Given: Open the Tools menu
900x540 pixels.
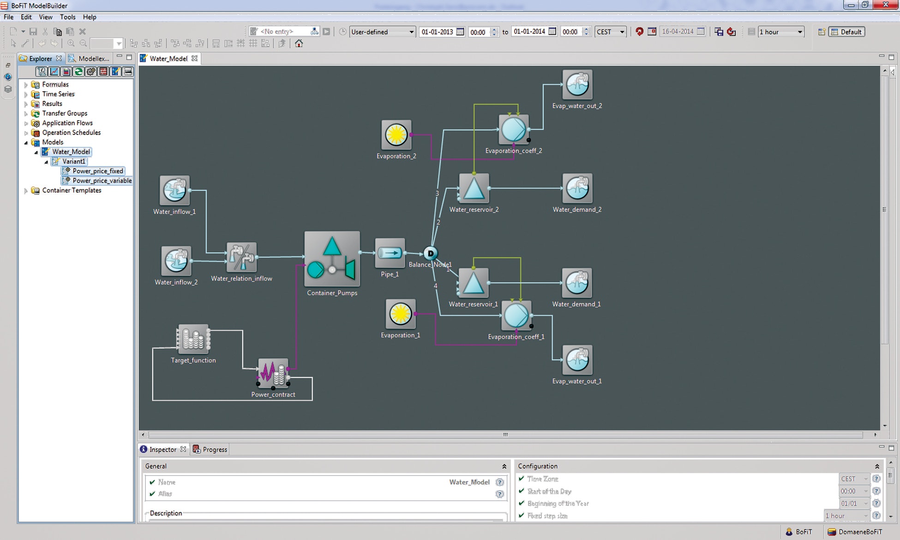Looking at the screenshot, I should (67, 17).
